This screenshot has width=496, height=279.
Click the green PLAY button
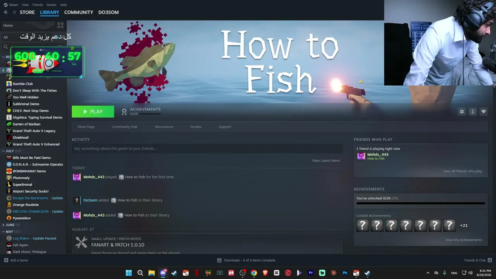[x=93, y=112]
